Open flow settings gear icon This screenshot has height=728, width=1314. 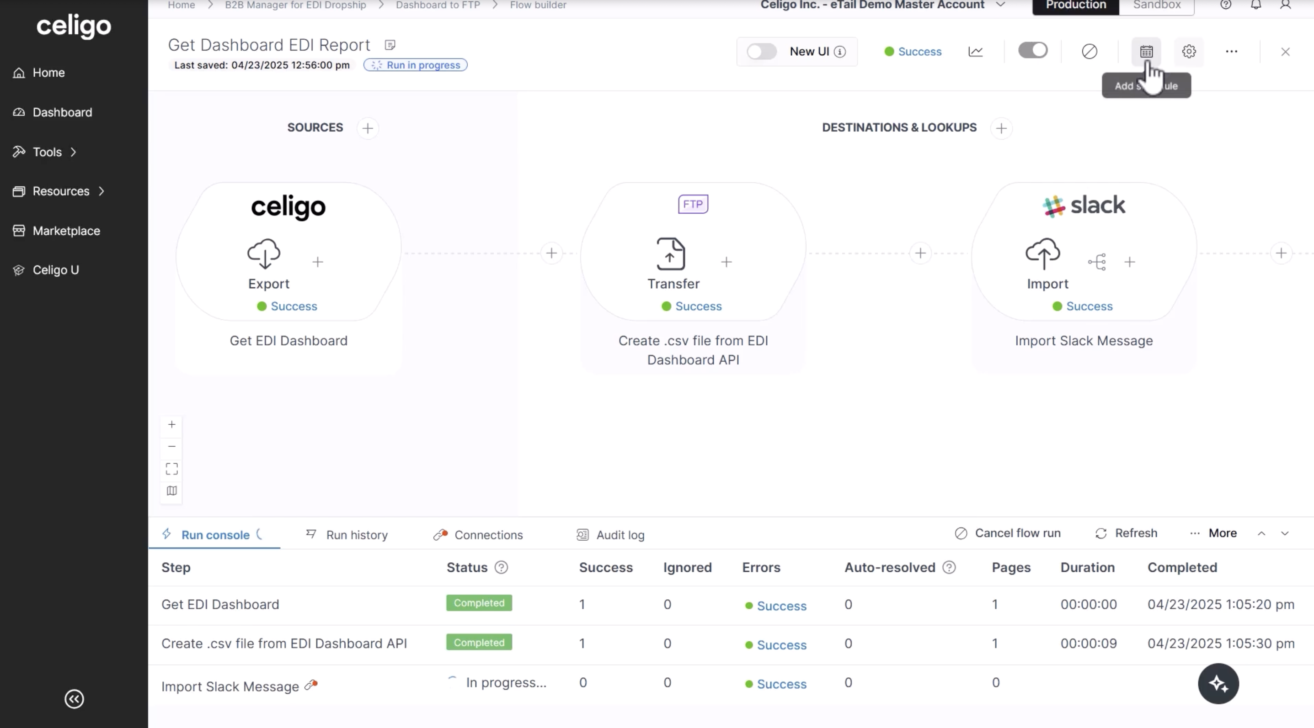pos(1189,52)
